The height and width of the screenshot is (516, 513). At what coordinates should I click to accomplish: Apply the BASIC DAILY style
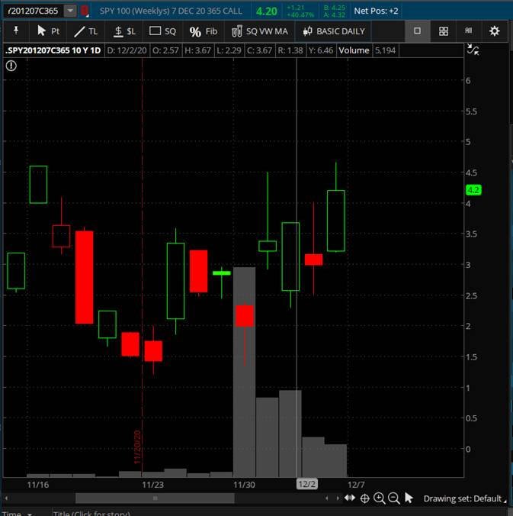[x=333, y=31]
